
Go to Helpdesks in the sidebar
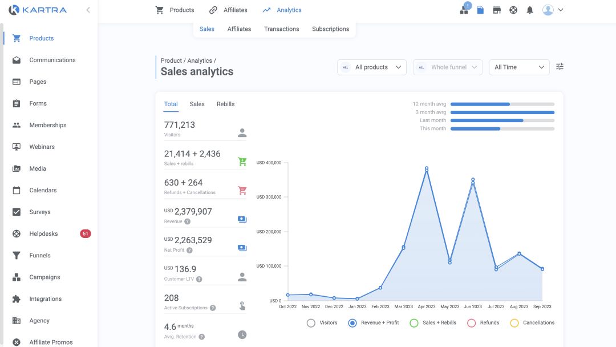(43, 234)
